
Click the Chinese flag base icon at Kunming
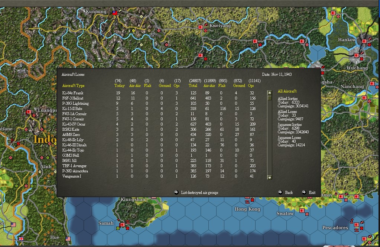point(115,13)
